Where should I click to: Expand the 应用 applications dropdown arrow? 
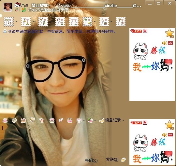coord(111,21)
